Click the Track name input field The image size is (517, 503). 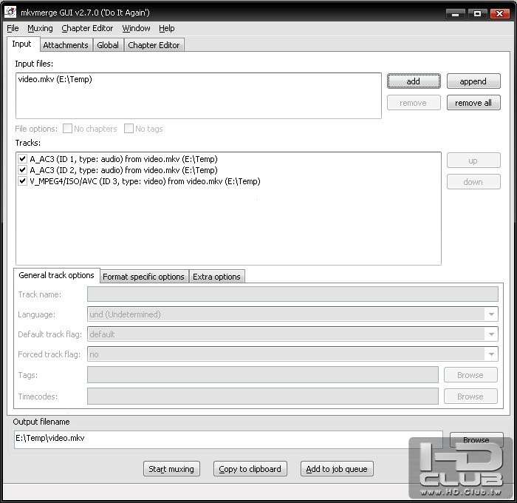tap(292, 294)
